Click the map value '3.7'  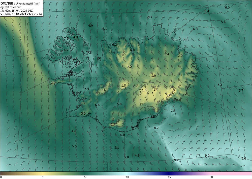(x=83, y=103)
